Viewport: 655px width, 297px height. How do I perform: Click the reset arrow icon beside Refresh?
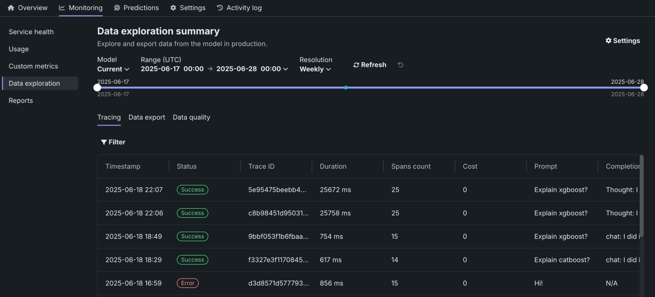pyautogui.click(x=400, y=65)
